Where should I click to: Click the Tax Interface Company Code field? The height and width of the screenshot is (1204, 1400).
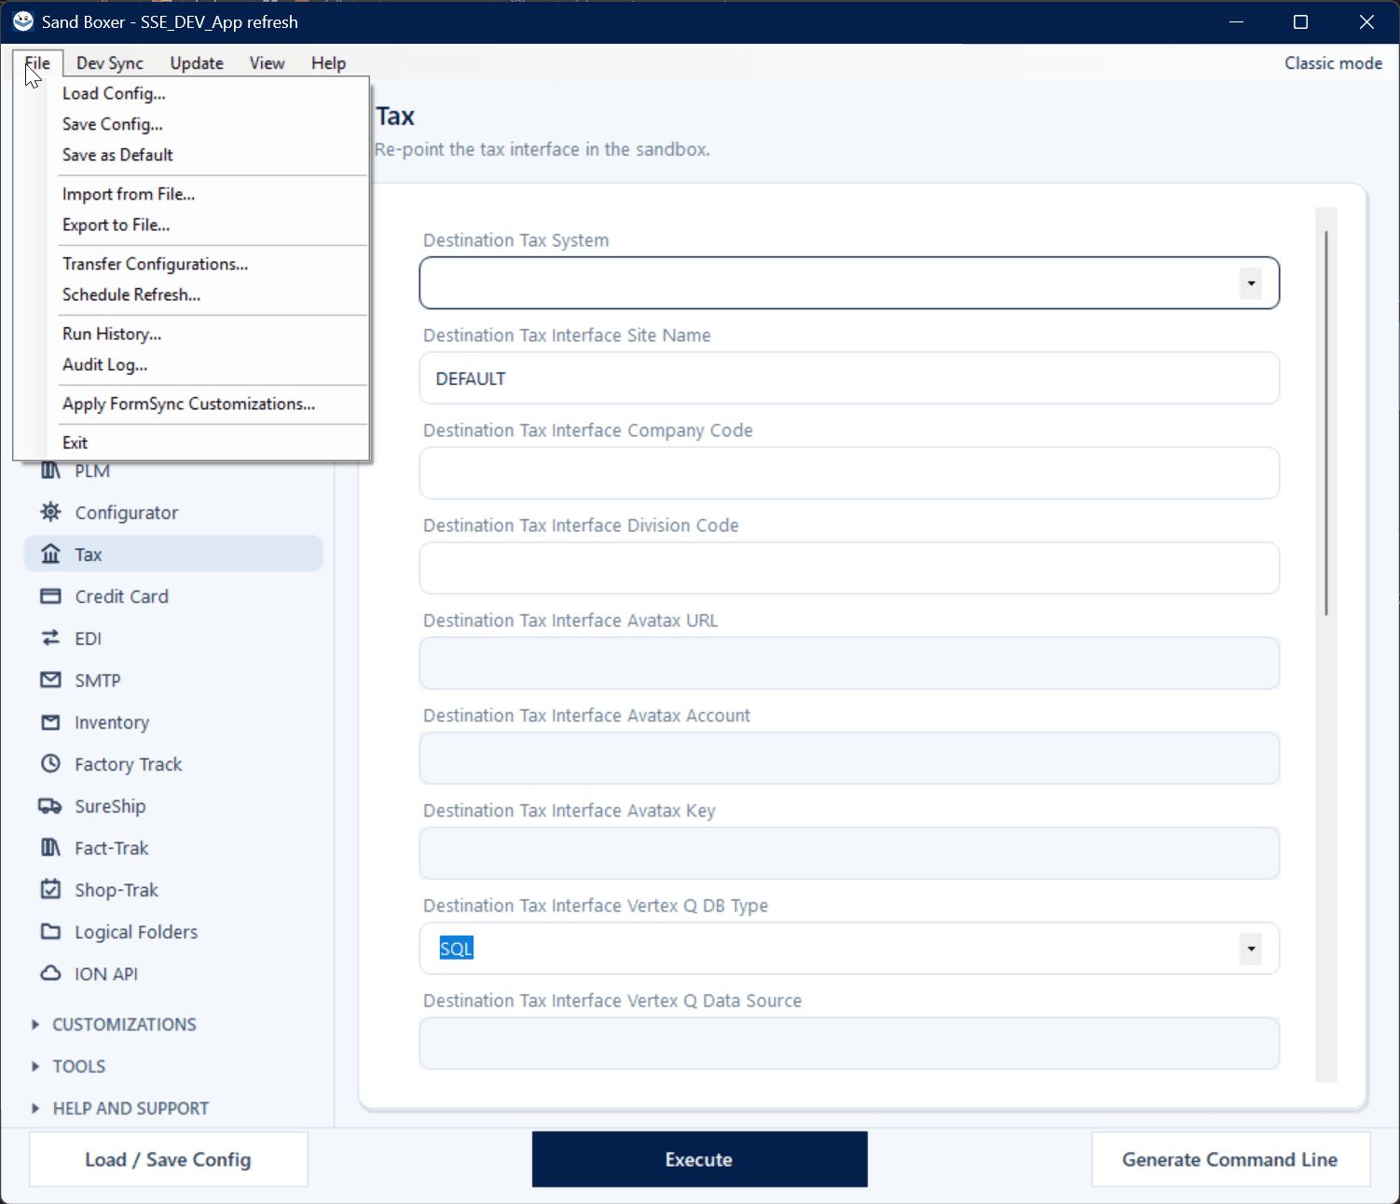[x=849, y=473]
